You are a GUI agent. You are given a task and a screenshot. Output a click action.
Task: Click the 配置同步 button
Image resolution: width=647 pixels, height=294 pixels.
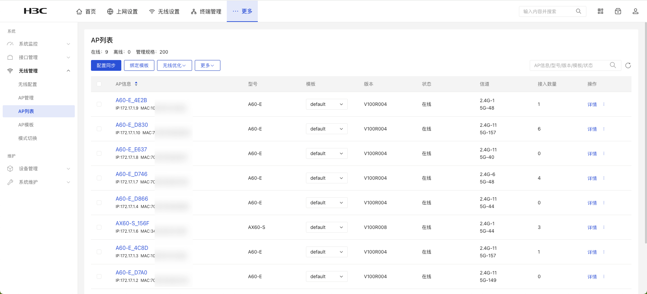pyautogui.click(x=106, y=65)
